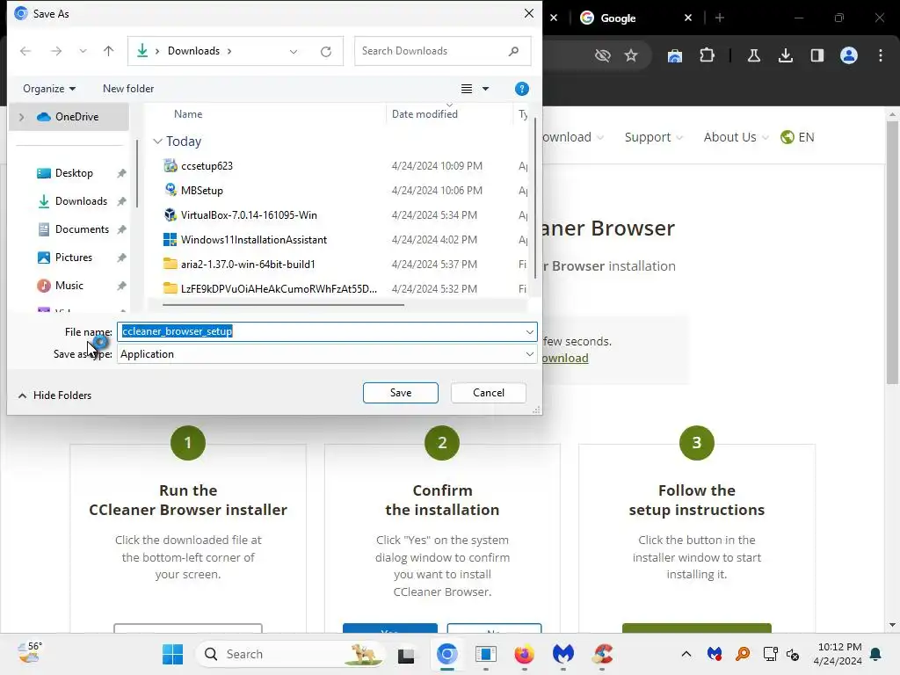The height and width of the screenshot is (675, 900).
Task: Click the Search Downloads field
Action: click(x=442, y=51)
